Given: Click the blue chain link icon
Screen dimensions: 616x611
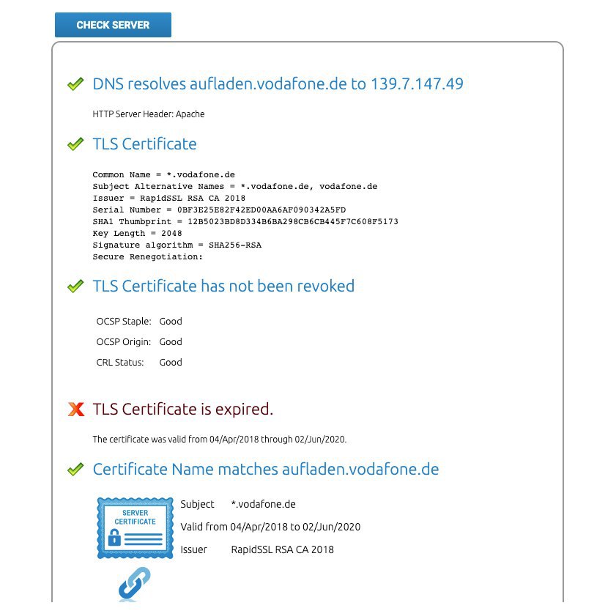Looking at the screenshot, I should tap(134, 583).
